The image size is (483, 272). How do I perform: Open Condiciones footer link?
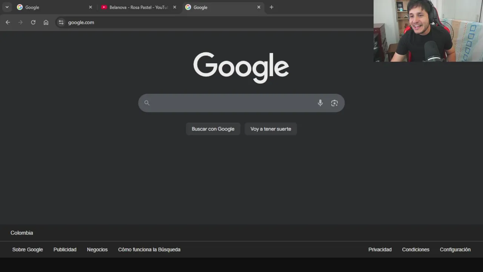click(x=415, y=249)
